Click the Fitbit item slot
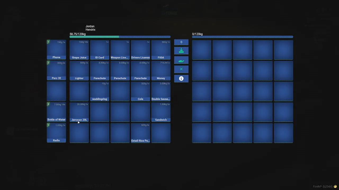The image size is (339, 190). pyautogui.click(x=161, y=50)
